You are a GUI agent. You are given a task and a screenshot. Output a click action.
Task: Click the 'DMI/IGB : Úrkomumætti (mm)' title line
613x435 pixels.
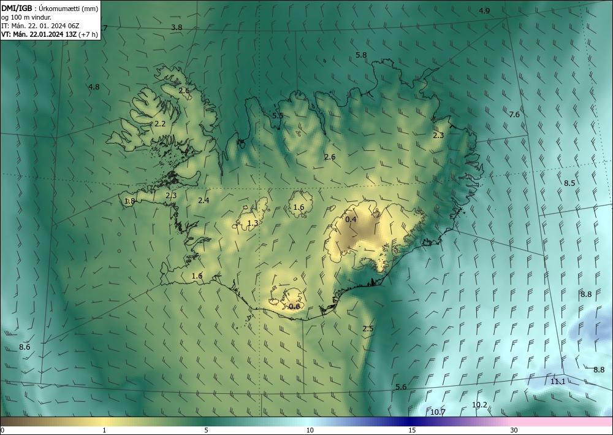point(50,9)
